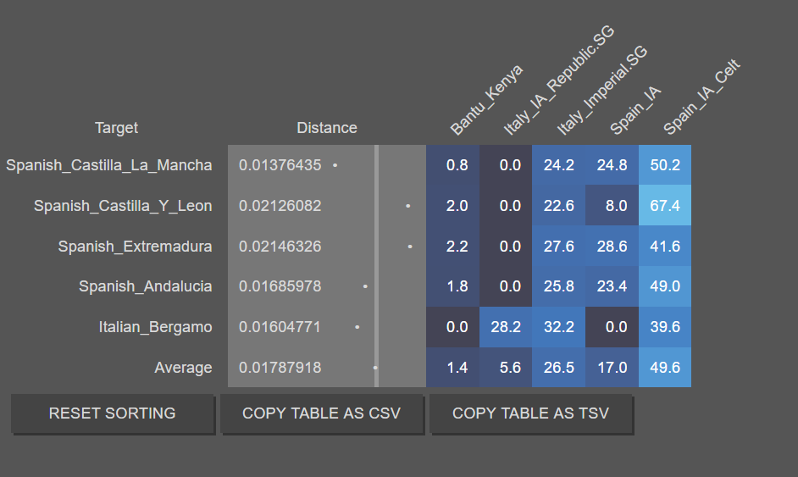Click the 5.6 average cell
Viewport: 798px width, 477px height.
[x=506, y=368]
